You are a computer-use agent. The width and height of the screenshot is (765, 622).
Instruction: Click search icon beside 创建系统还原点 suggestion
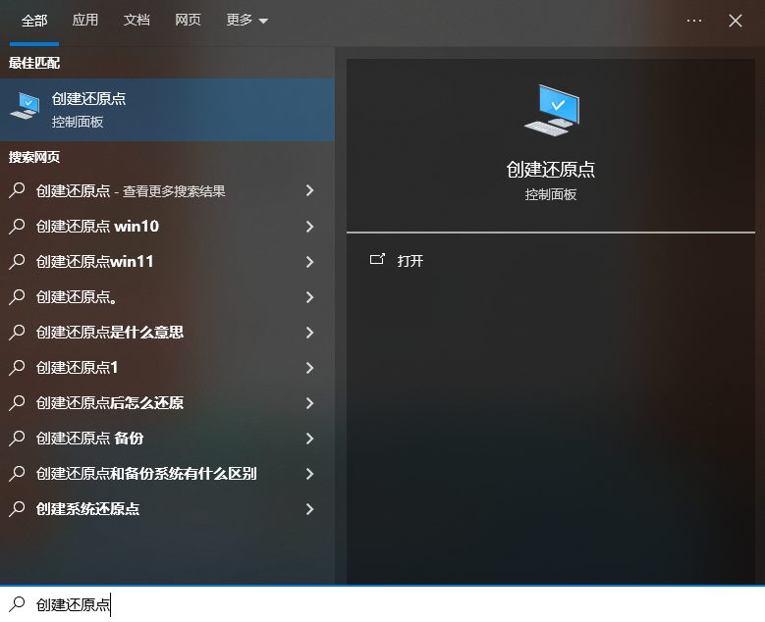(x=17, y=509)
